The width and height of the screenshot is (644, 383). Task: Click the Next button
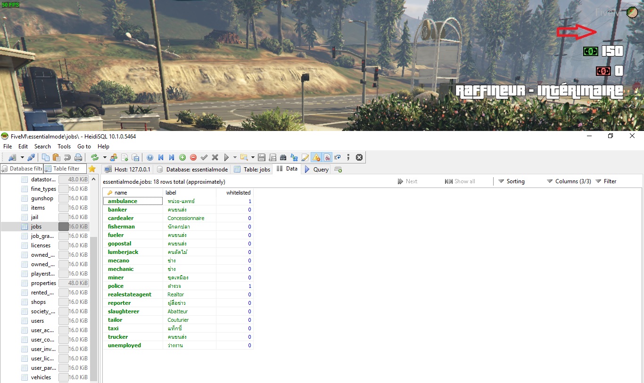coord(407,181)
